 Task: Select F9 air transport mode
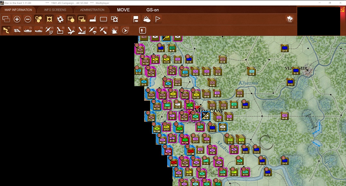(x=93, y=30)
